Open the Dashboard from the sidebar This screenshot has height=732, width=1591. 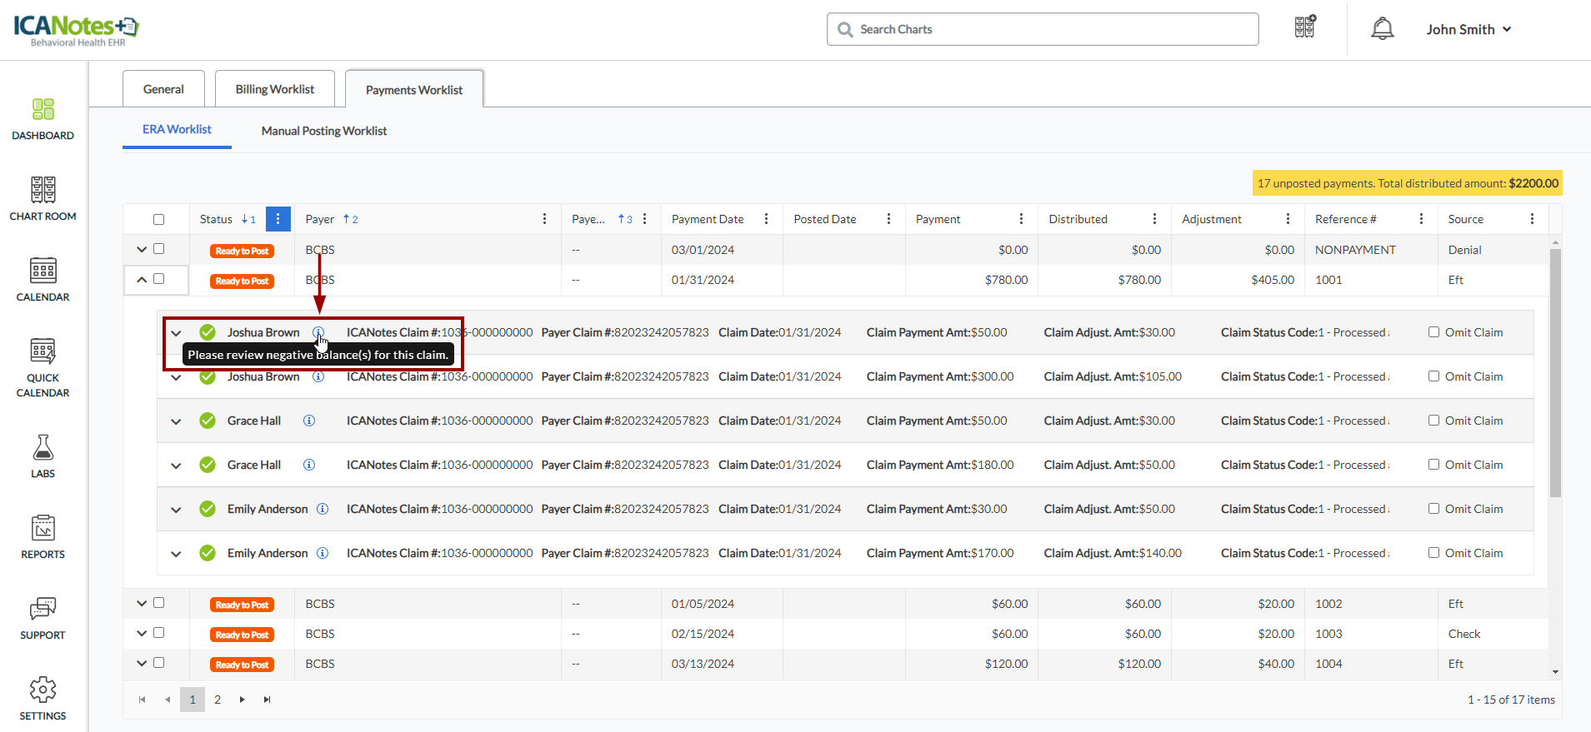(43, 118)
